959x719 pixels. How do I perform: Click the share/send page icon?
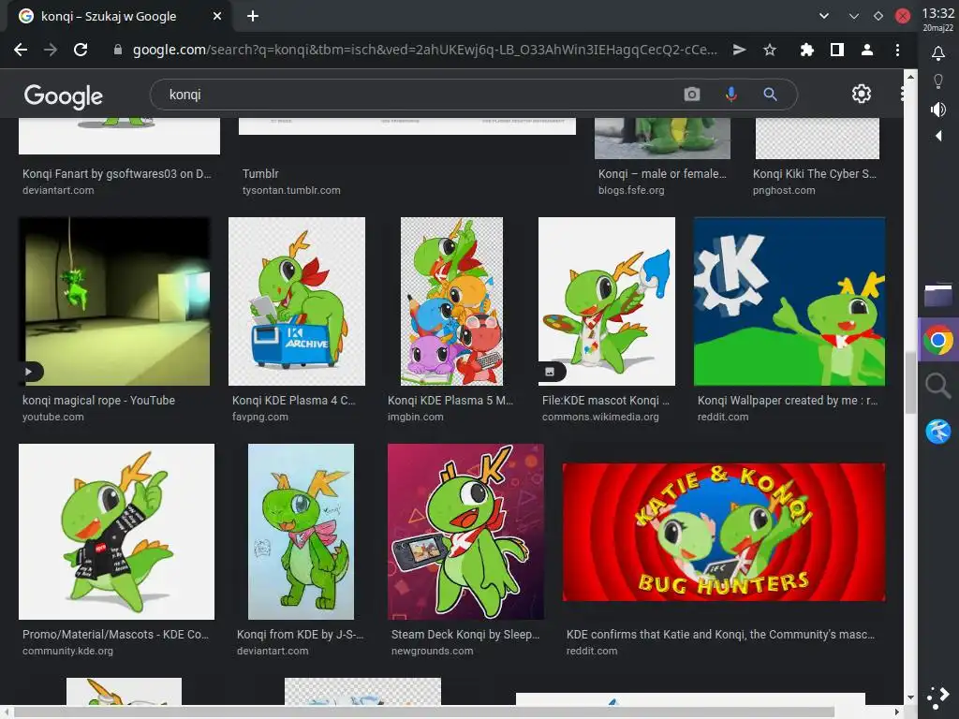pyautogui.click(x=740, y=50)
